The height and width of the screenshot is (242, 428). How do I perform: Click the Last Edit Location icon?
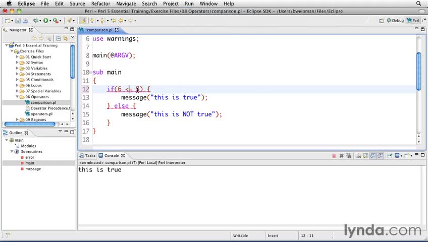113,21
